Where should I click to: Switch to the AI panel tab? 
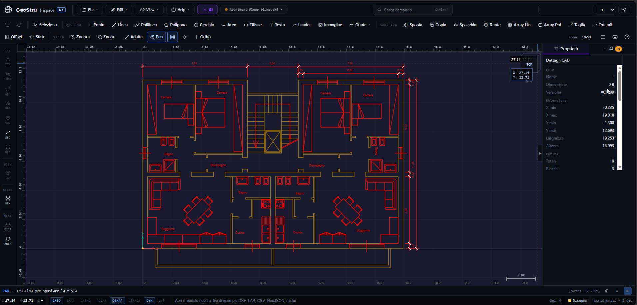[x=612, y=49]
